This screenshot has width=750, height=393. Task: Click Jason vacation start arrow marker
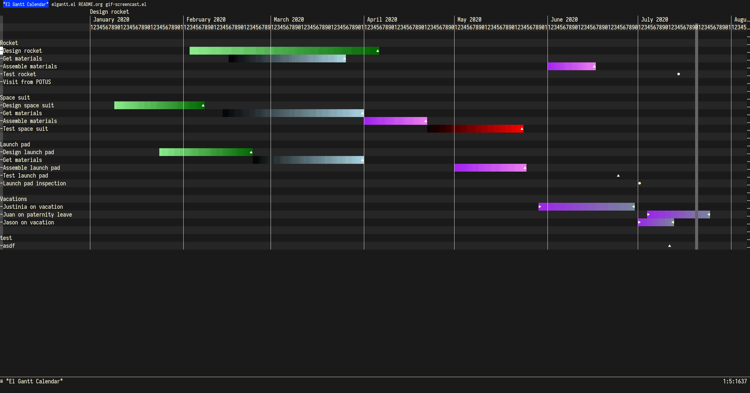click(639, 222)
